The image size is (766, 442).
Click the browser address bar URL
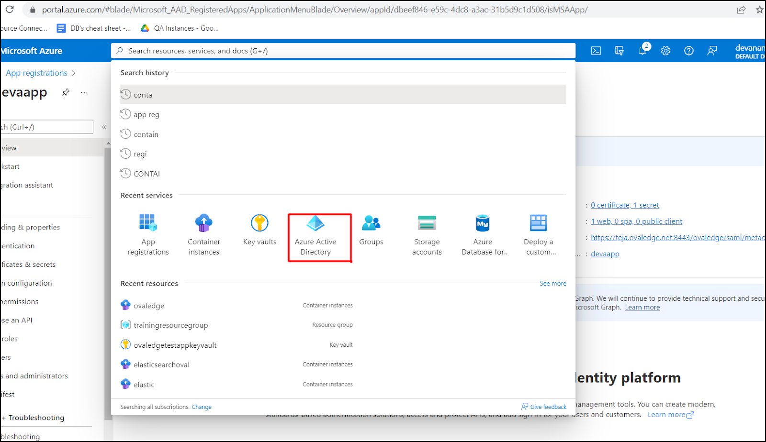315,10
